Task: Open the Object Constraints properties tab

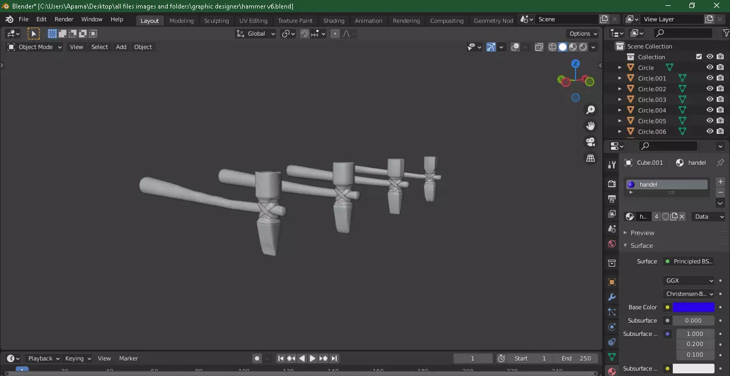Action: coord(612,342)
